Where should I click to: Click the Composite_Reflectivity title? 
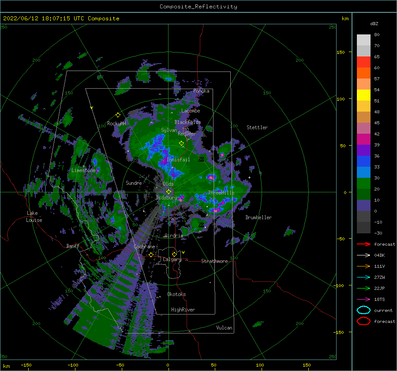(x=198, y=7)
